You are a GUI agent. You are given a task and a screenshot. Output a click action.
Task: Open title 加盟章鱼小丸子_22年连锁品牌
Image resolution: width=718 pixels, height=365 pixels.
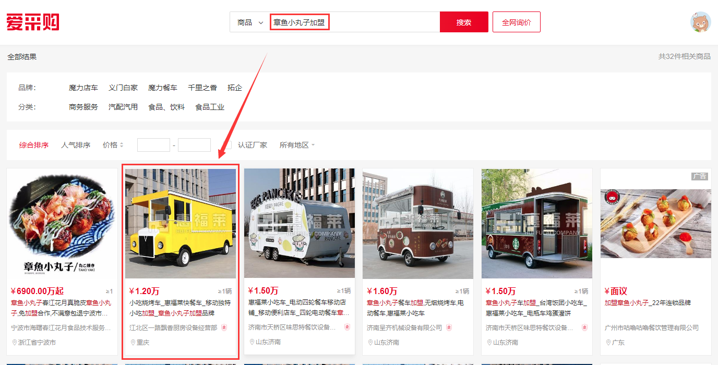[x=648, y=302]
